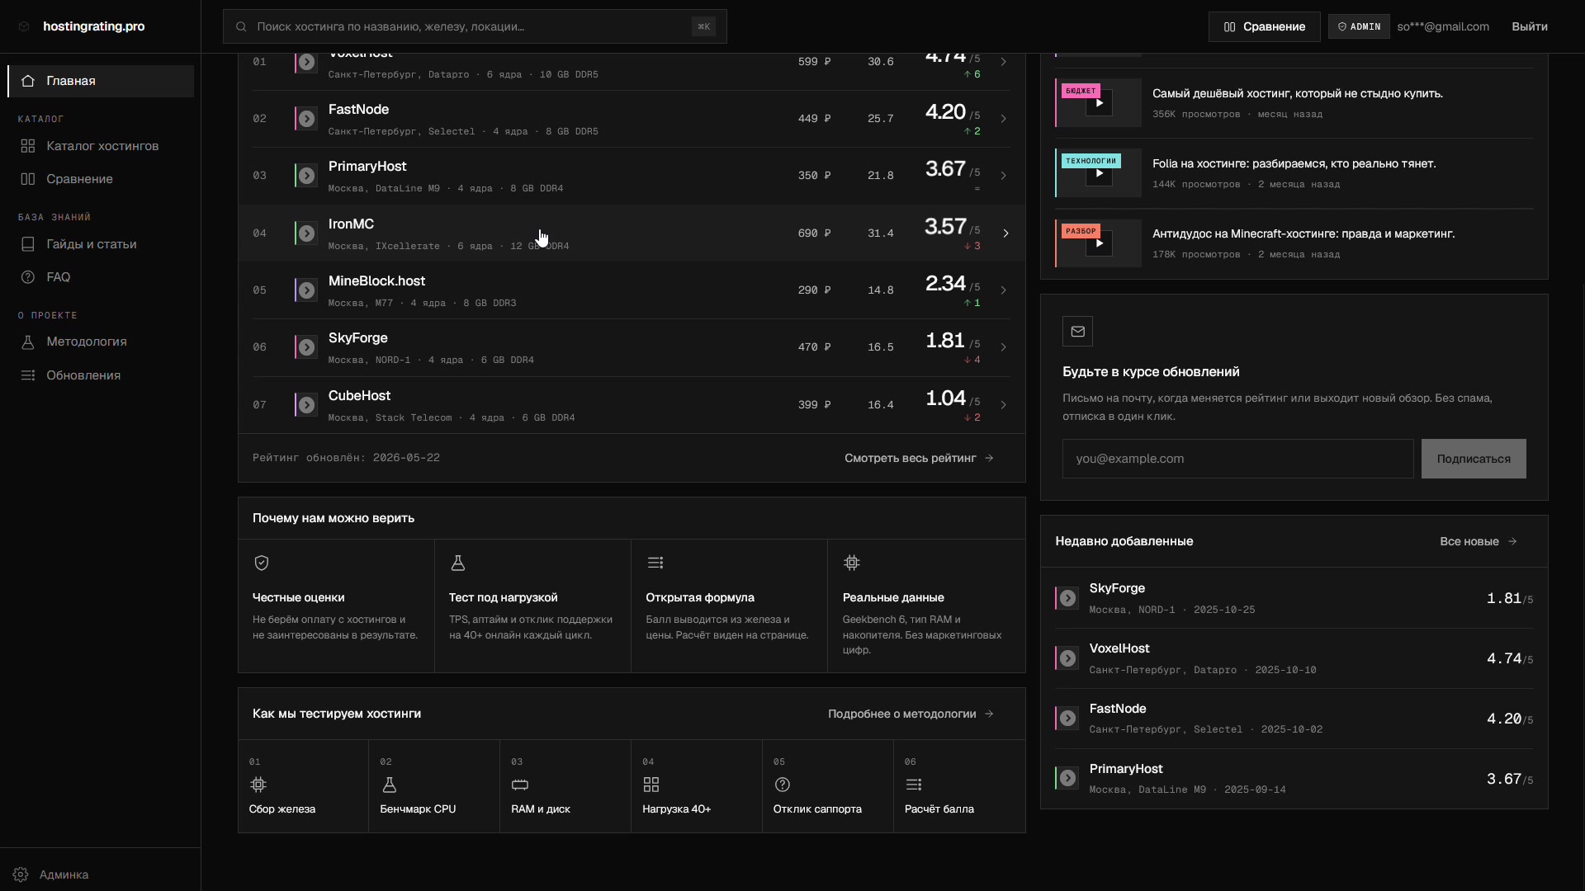
Task: Open Все новые link
Action: (1478, 541)
